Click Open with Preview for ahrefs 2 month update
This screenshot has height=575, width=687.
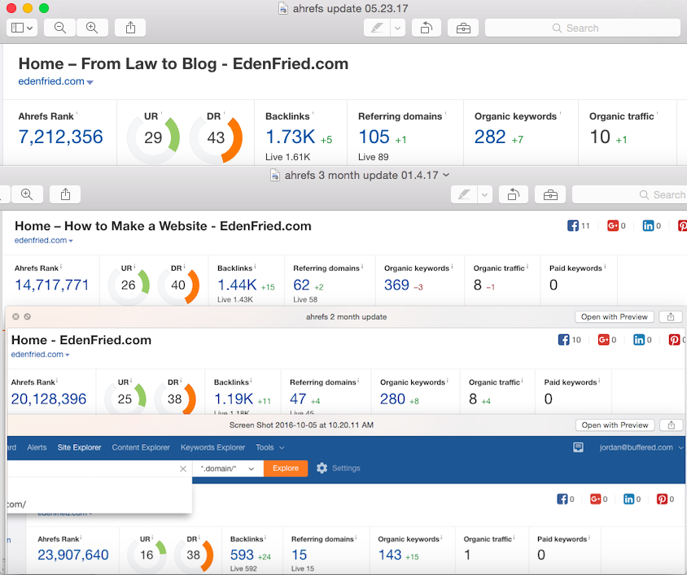click(x=615, y=316)
